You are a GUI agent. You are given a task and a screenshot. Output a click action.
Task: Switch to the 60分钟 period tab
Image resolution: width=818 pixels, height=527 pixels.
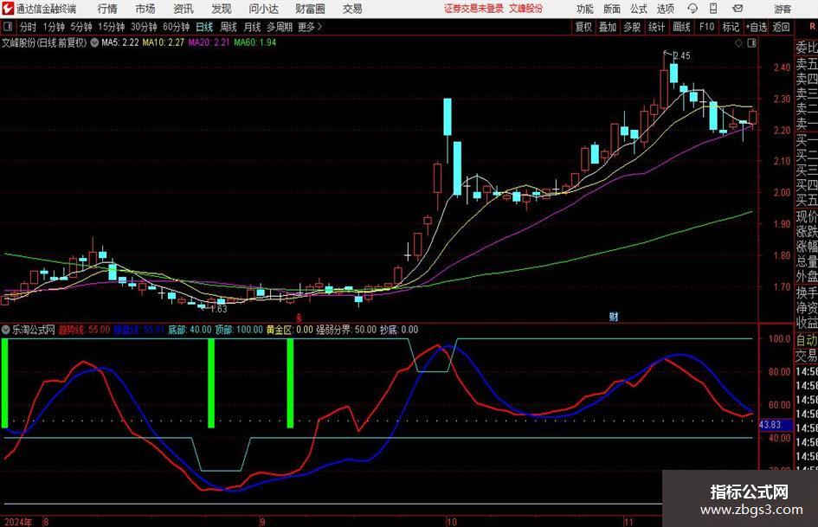click(176, 27)
